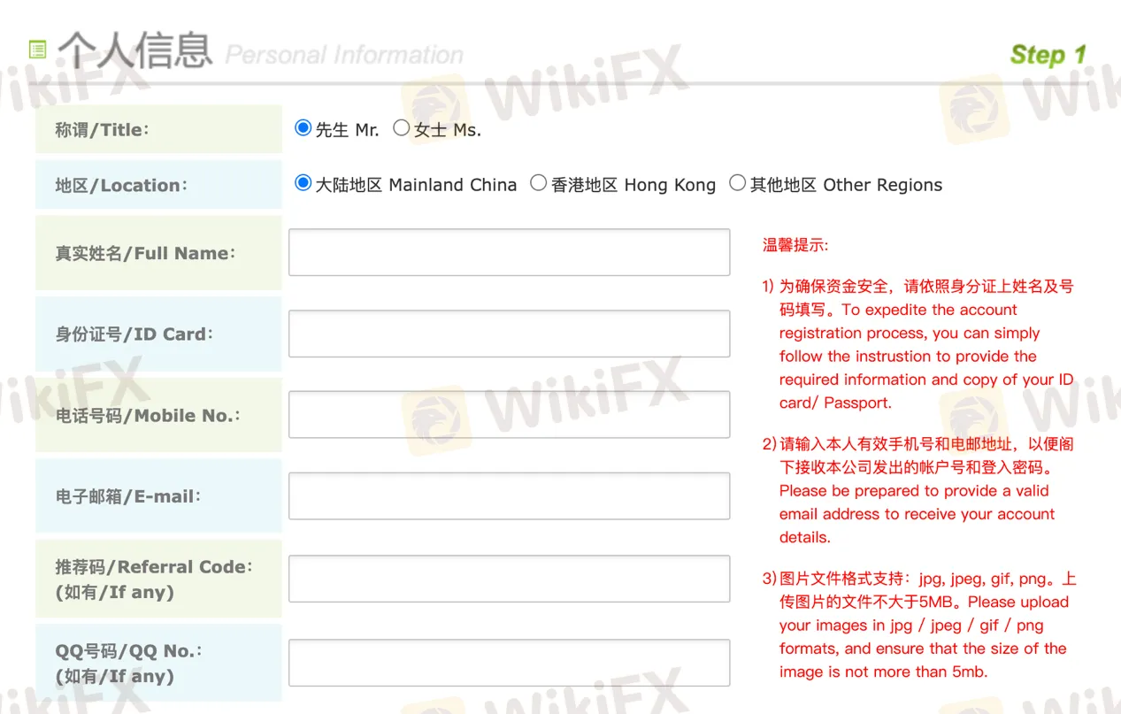
Task: Focus the QQ号码/QQ No. input field
Action: coord(510,663)
